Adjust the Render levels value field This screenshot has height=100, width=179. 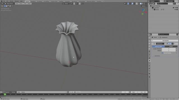click(x=169, y=51)
